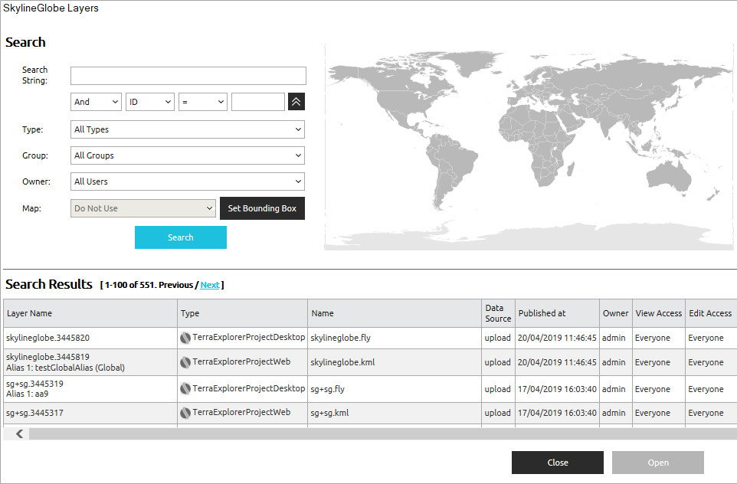Viewport: 737px width, 484px height.
Task: Click the Owner column header
Action: tap(615, 313)
